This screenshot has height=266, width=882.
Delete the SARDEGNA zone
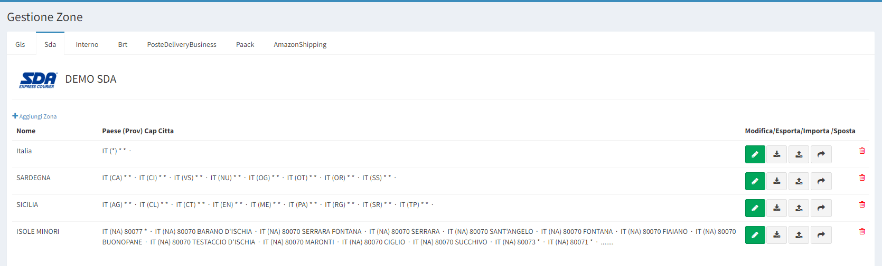pos(862,178)
